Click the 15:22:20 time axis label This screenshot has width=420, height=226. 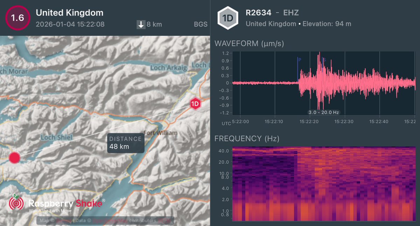[x=309, y=122]
